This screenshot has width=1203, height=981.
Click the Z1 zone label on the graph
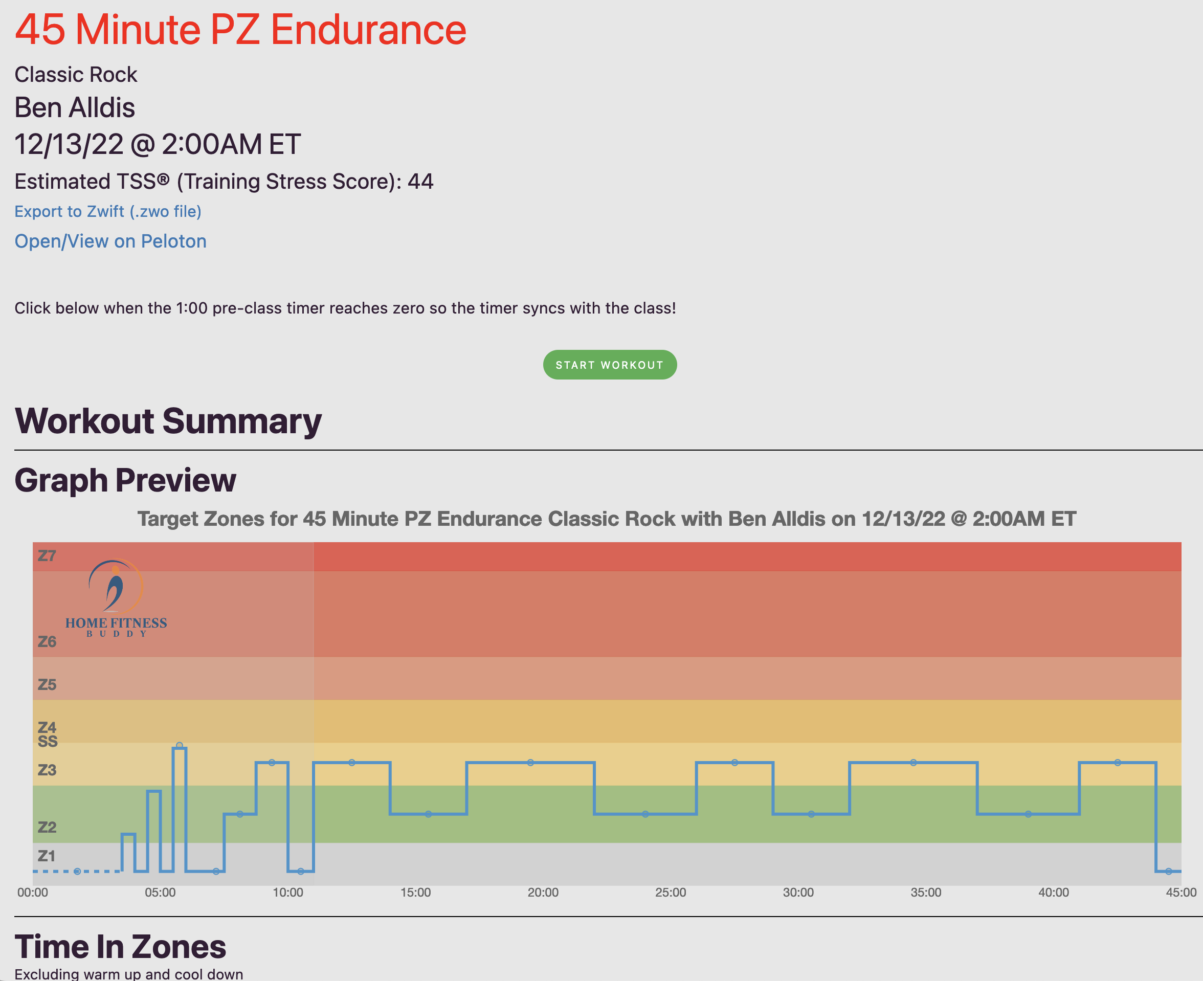47,857
